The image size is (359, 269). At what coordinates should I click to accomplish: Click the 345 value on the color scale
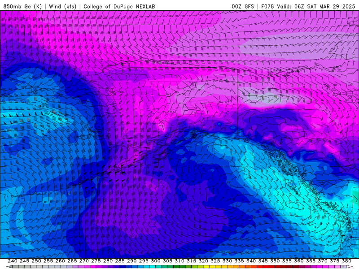(x=263, y=261)
